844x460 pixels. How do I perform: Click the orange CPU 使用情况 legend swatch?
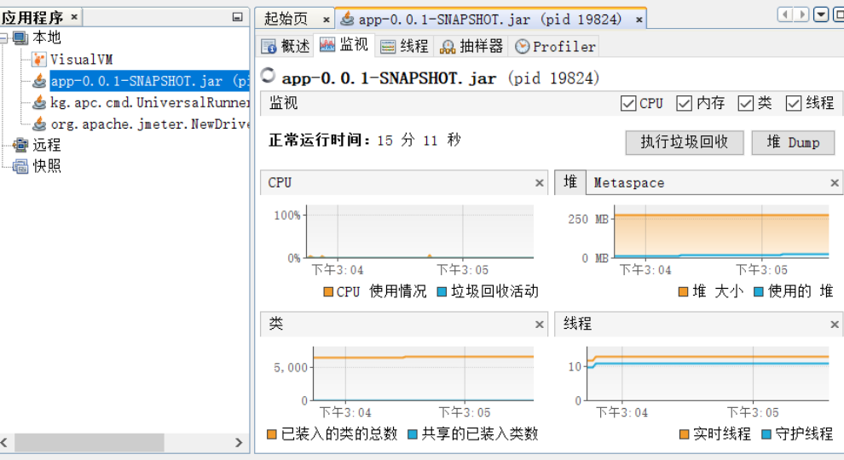(x=328, y=292)
